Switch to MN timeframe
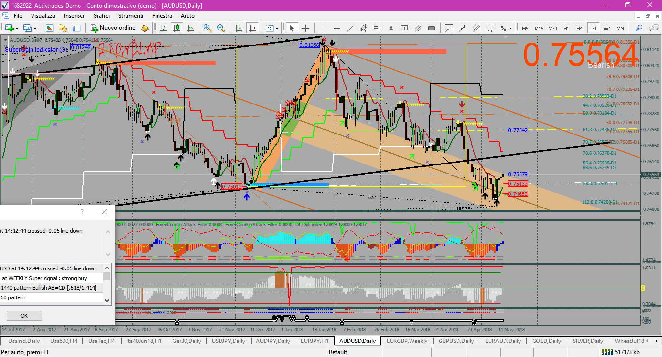Viewport: 662px width, 357px height. pyautogui.click(x=620, y=28)
